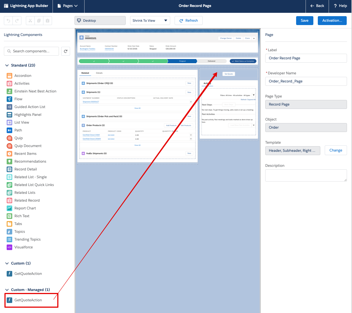Collapse the Standard components section
The width and height of the screenshot is (352, 313).
coord(7,65)
